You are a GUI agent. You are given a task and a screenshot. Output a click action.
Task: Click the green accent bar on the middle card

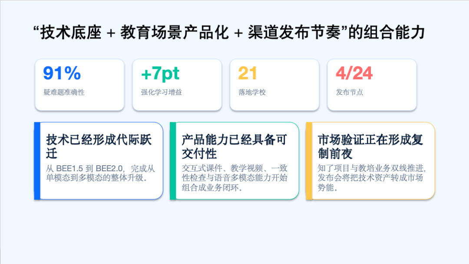tap(173, 161)
